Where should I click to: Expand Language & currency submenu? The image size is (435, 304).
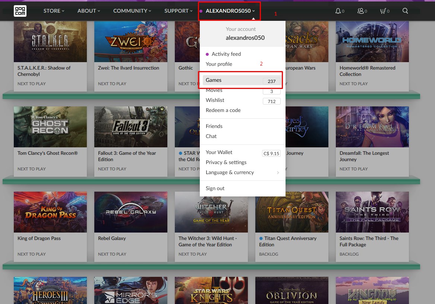tap(242, 173)
